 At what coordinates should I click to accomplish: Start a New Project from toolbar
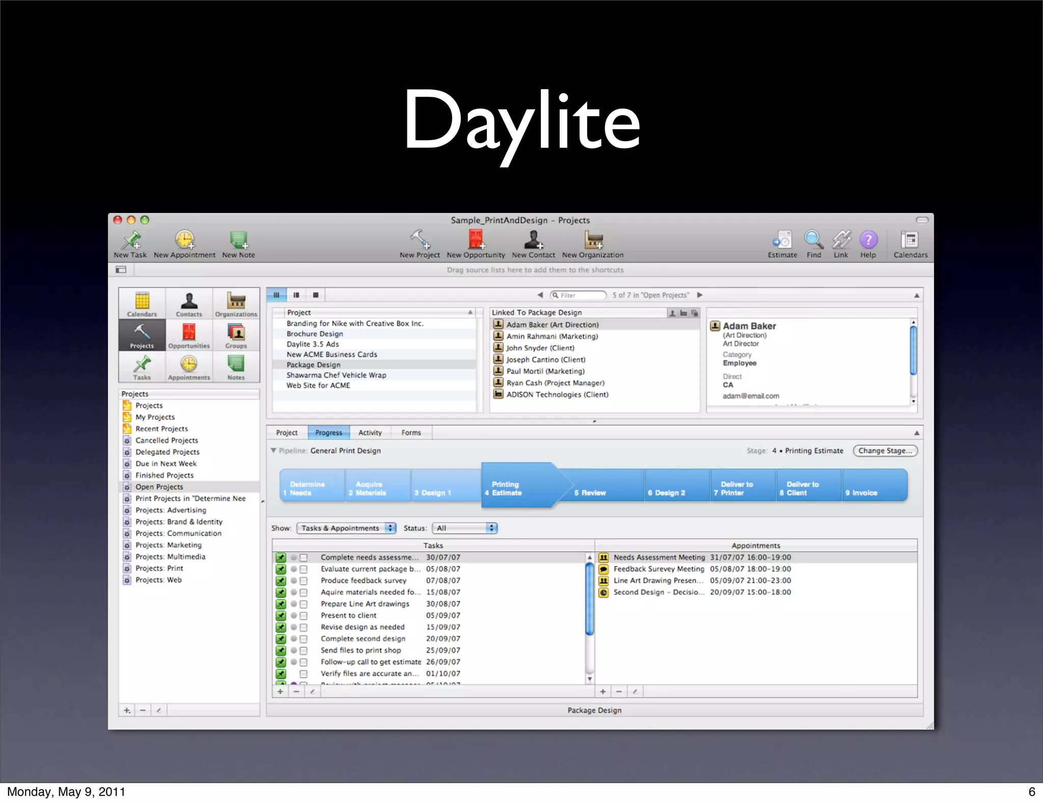(420, 244)
